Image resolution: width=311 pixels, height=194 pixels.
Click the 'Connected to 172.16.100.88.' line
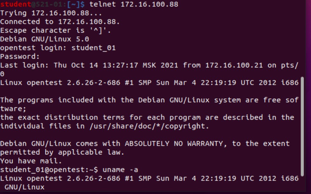[x=60, y=22]
